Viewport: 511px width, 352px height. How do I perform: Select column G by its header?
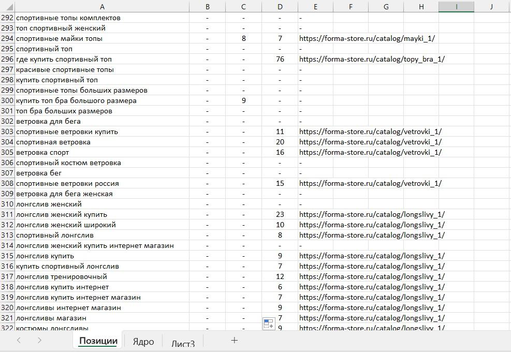(386, 7)
